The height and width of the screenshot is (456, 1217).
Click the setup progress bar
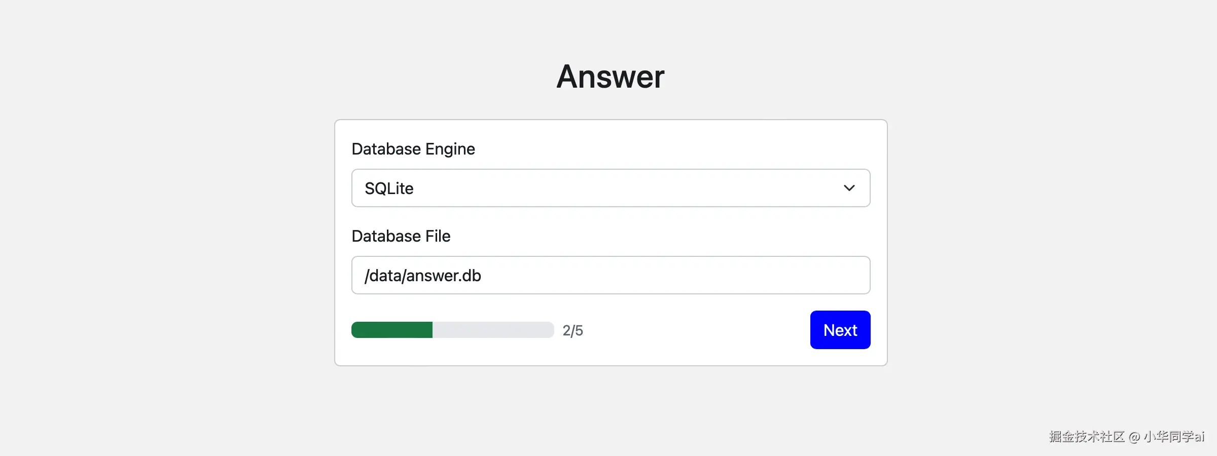click(452, 330)
